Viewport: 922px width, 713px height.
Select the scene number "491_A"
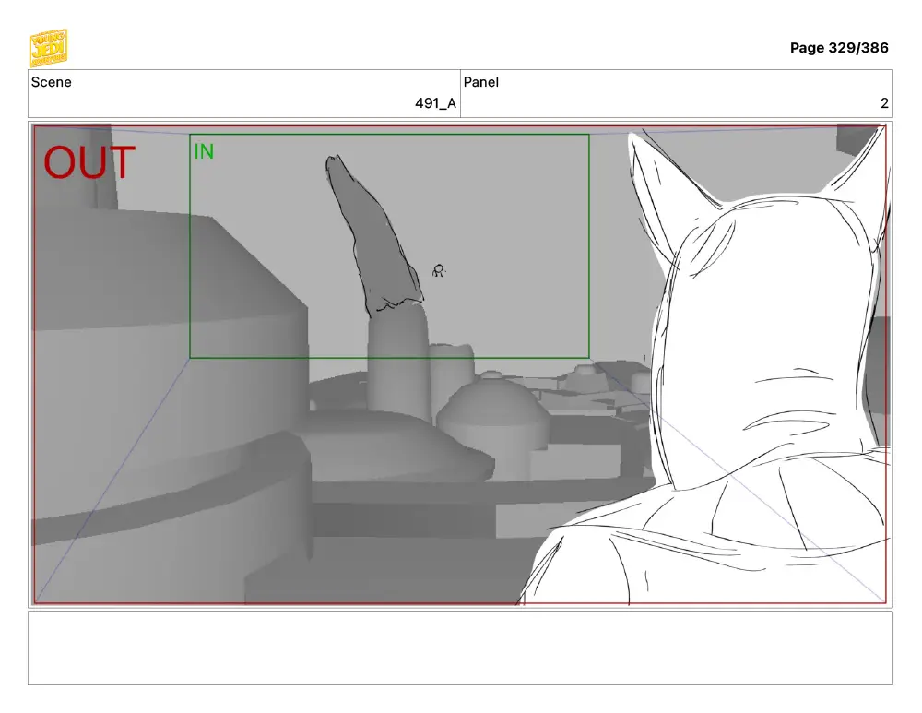tap(435, 103)
